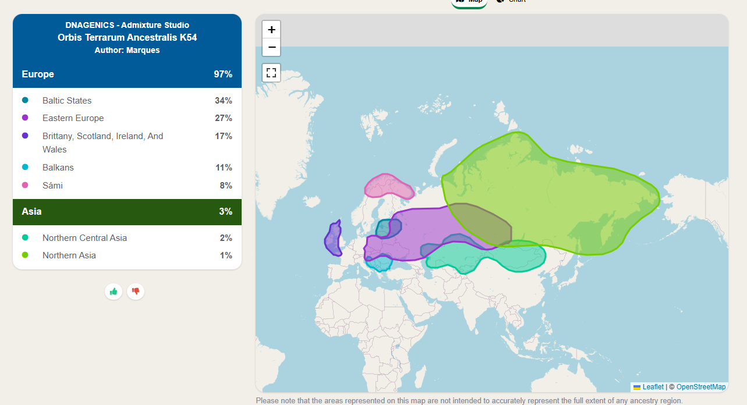
Task: Select the Balkans legend label
Action: (58, 168)
